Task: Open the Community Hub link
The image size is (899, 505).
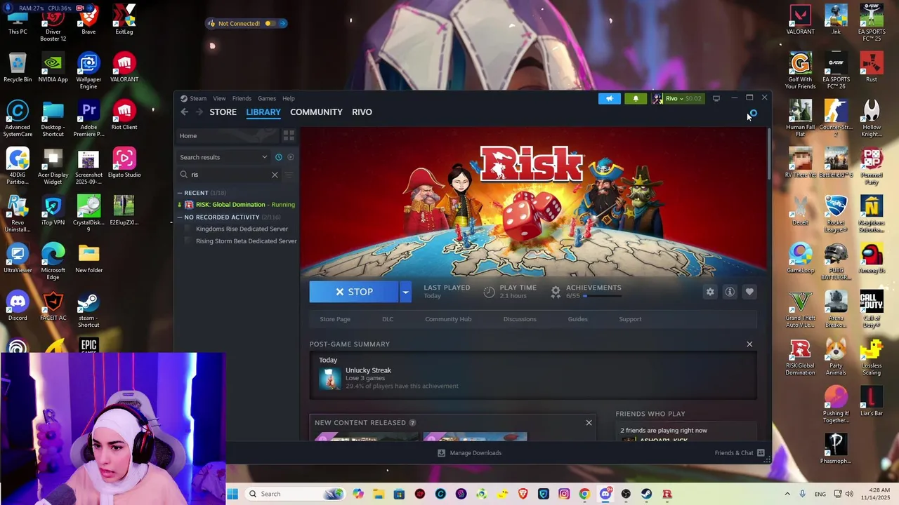Action: (448, 319)
